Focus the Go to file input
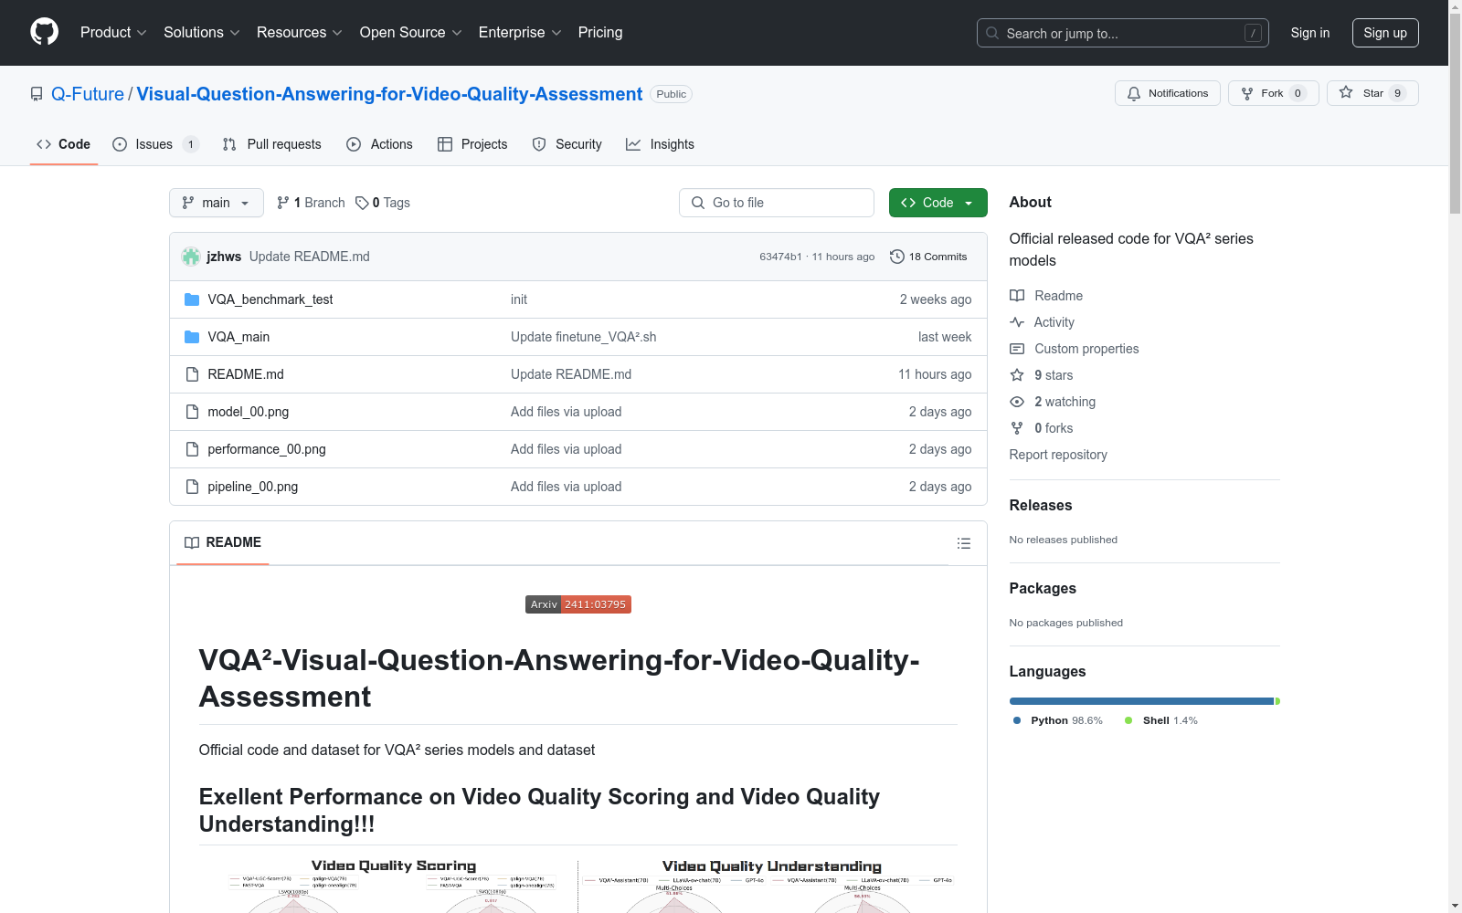This screenshot has width=1462, height=913. pos(777,203)
